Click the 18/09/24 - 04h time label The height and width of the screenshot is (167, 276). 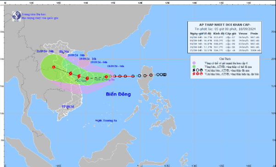click(116, 66)
